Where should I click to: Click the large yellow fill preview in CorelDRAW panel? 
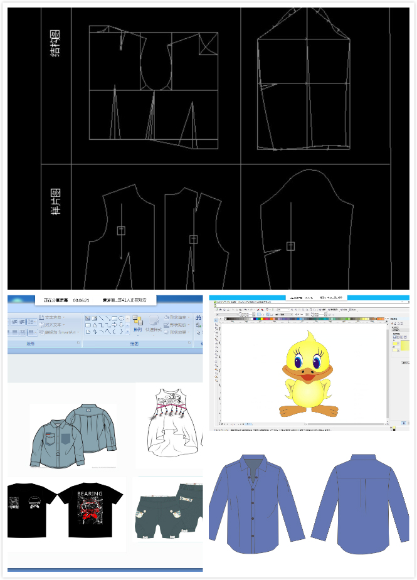click(405, 346)
